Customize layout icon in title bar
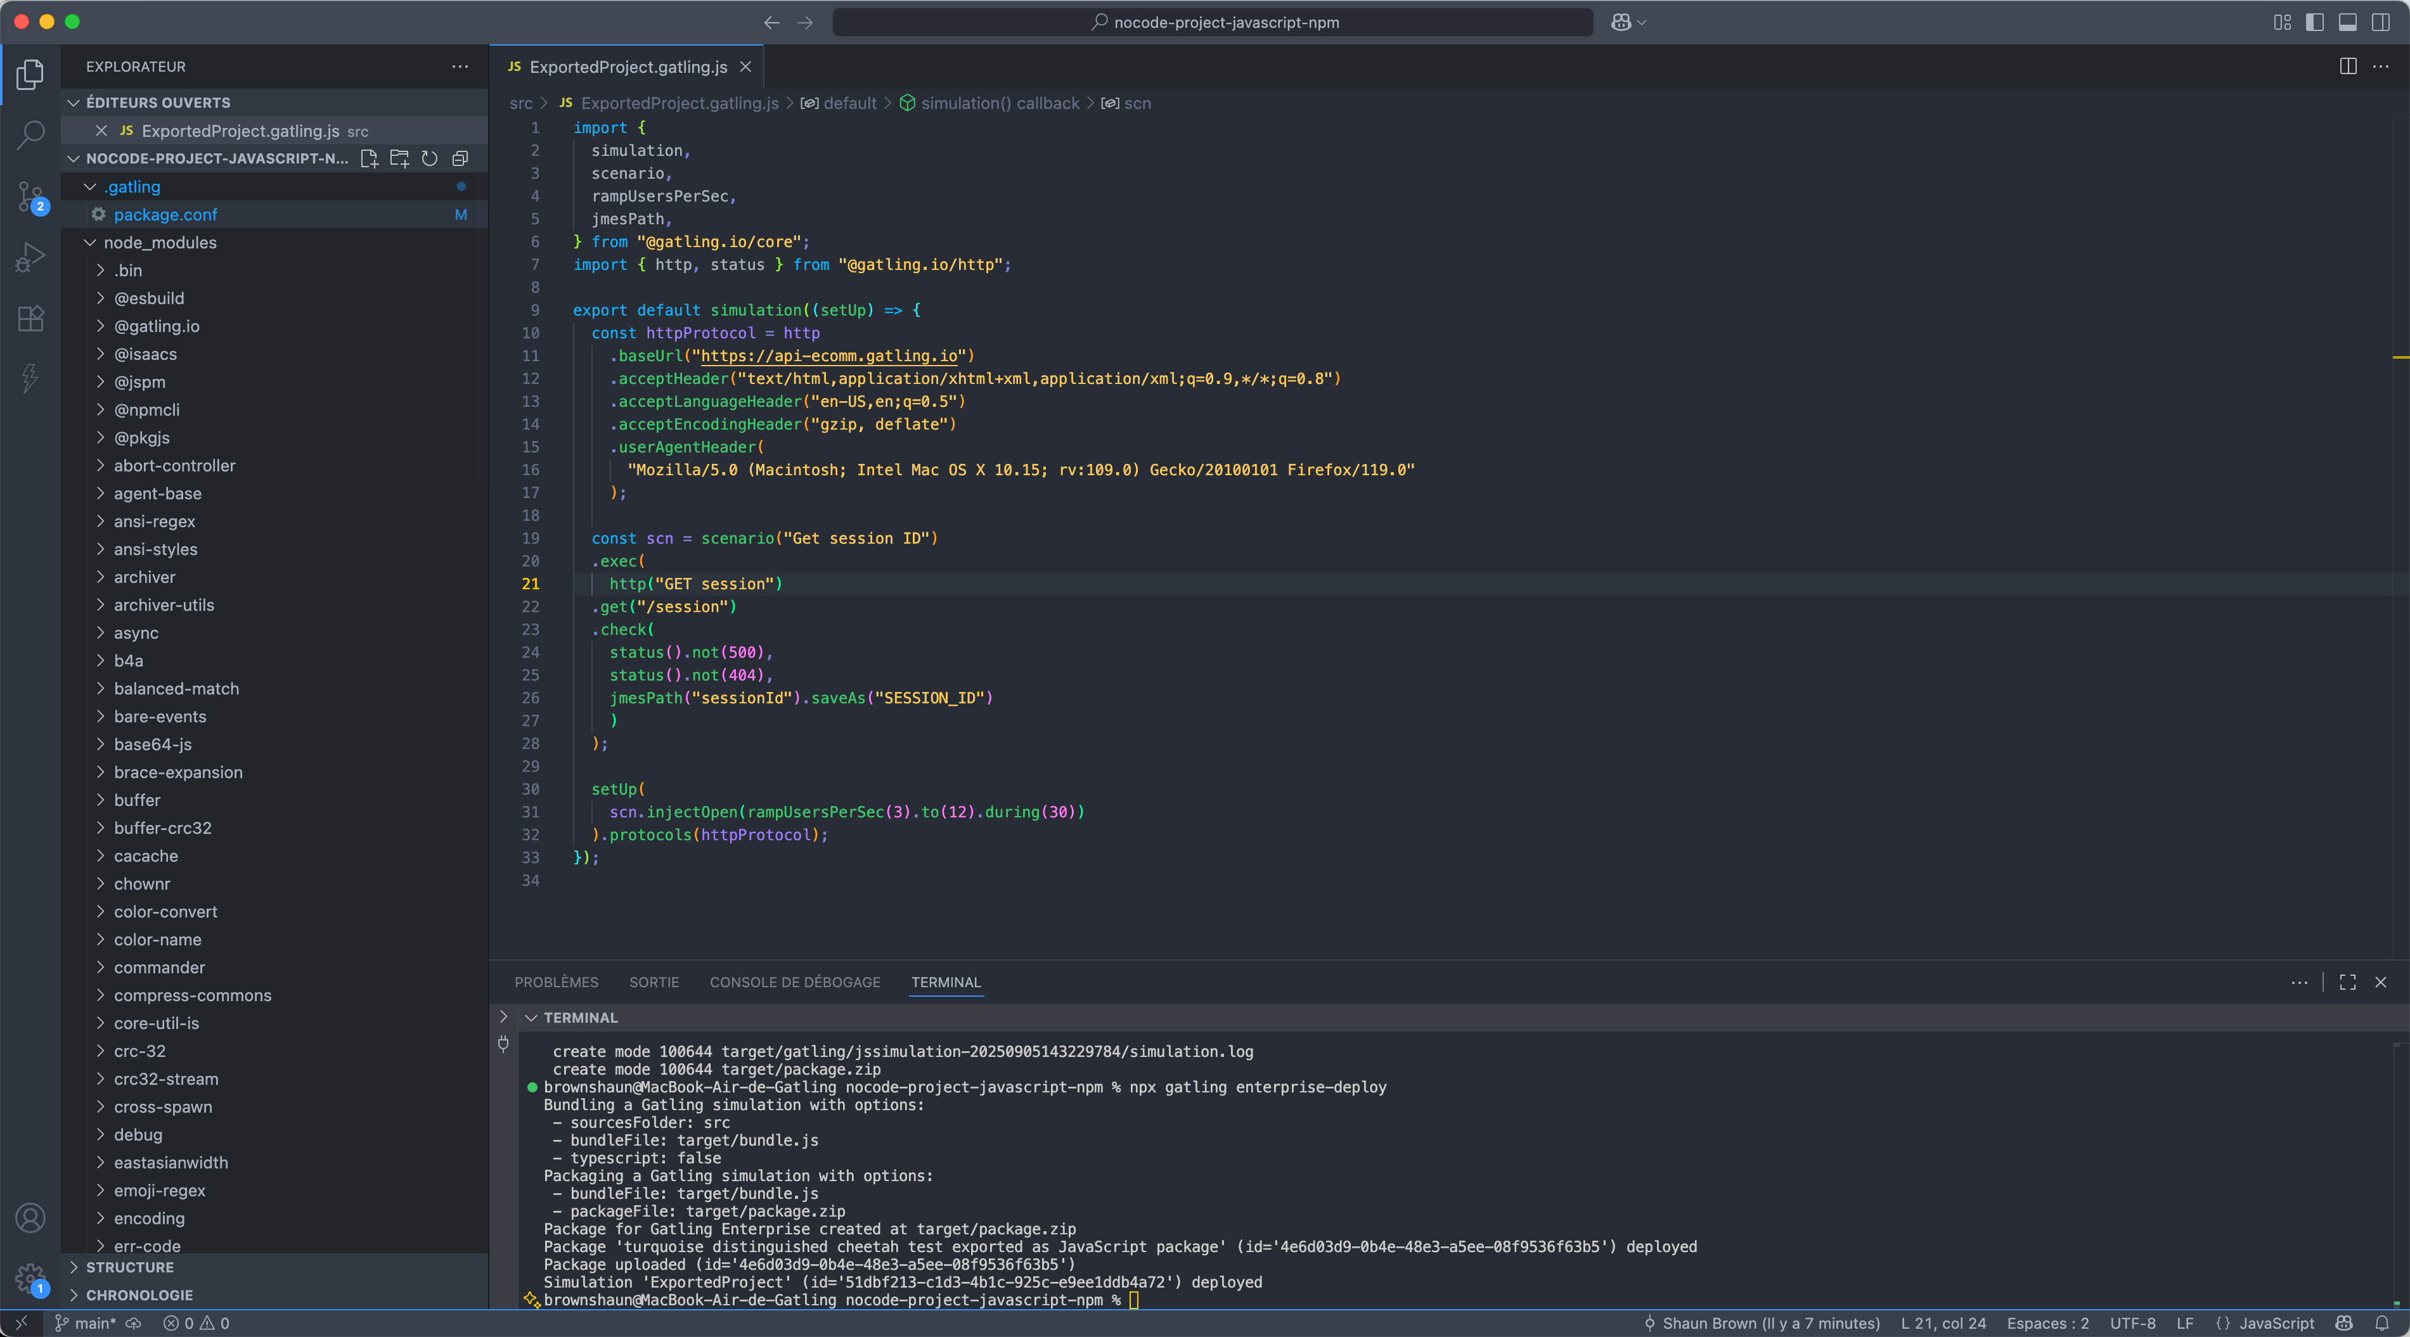 point(2282,22)
